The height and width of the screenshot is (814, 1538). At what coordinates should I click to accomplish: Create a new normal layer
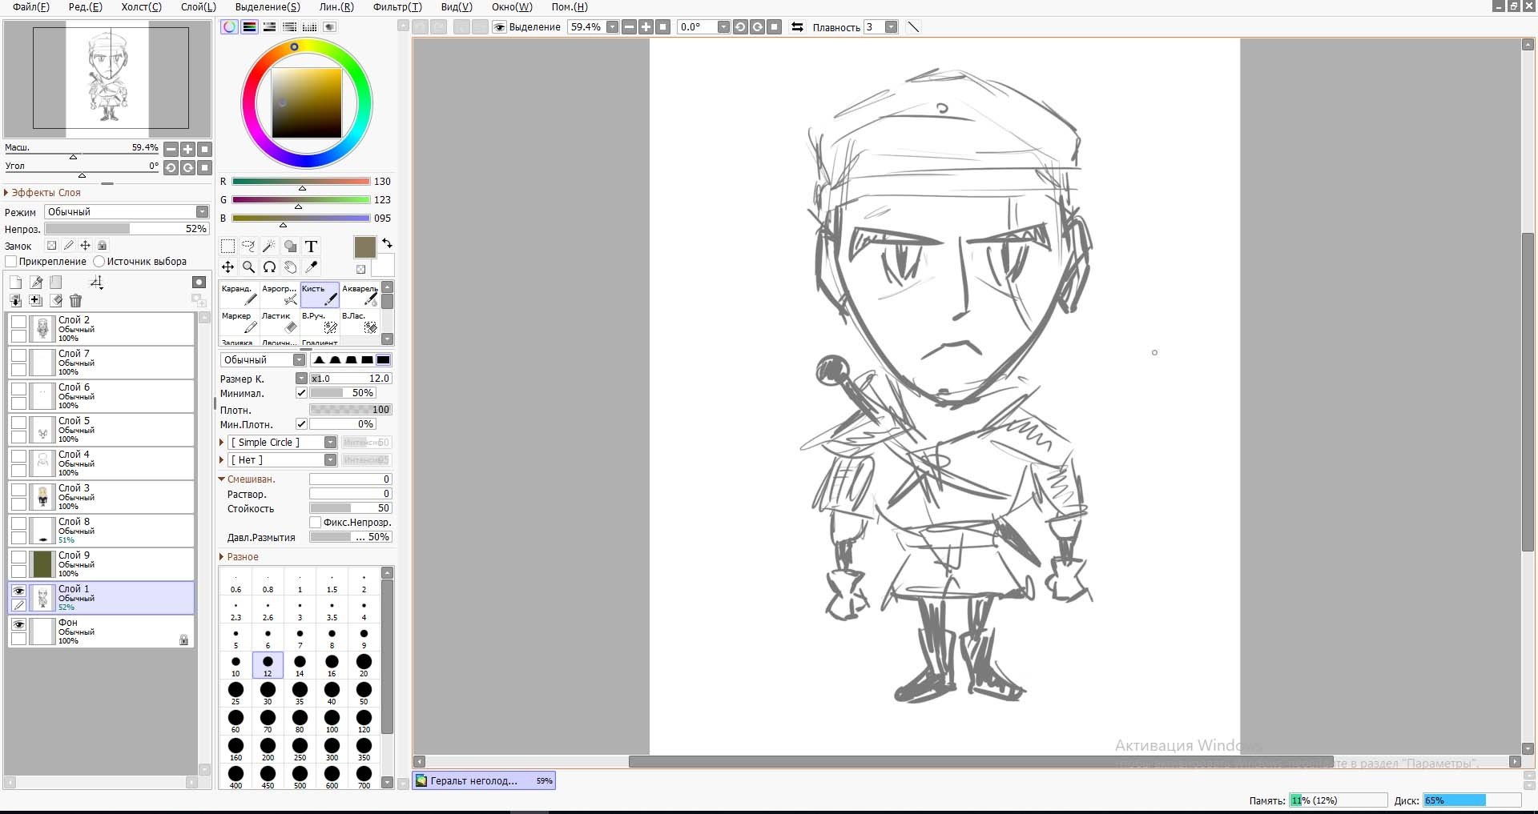(15, 283)
